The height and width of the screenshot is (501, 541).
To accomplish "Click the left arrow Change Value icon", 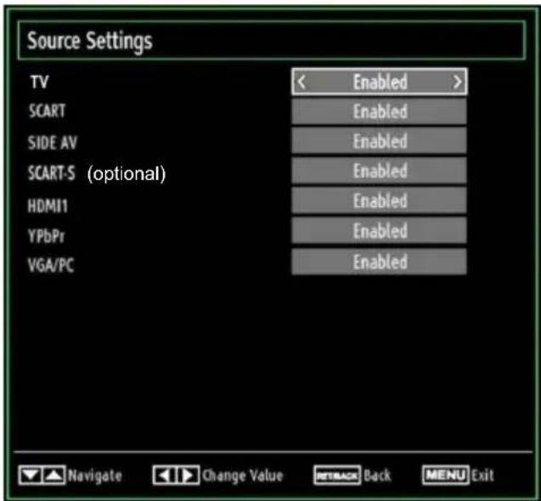I will point(165,476).
